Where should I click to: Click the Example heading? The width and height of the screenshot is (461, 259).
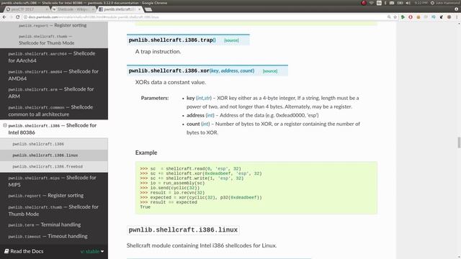click(146, 153)
